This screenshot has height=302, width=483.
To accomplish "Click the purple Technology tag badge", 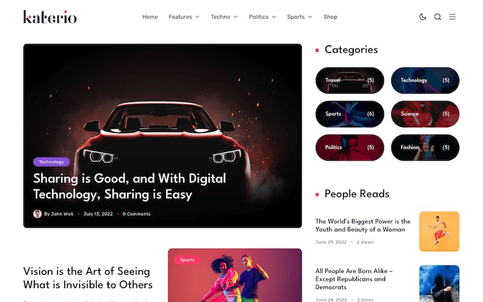I will coord(51,162).
